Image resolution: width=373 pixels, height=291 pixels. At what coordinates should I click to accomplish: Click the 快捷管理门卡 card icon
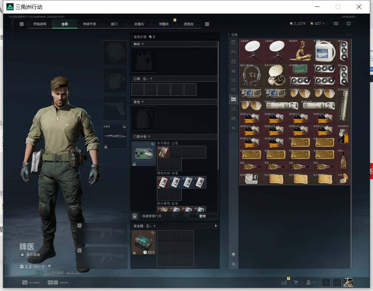tap(135, 216)
